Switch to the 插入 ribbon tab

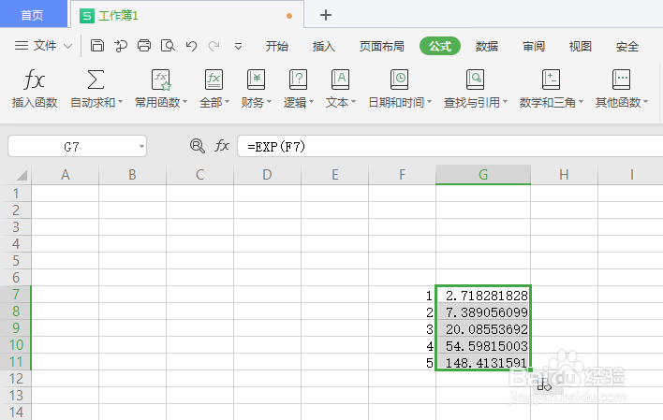click(x=323, y=46)
